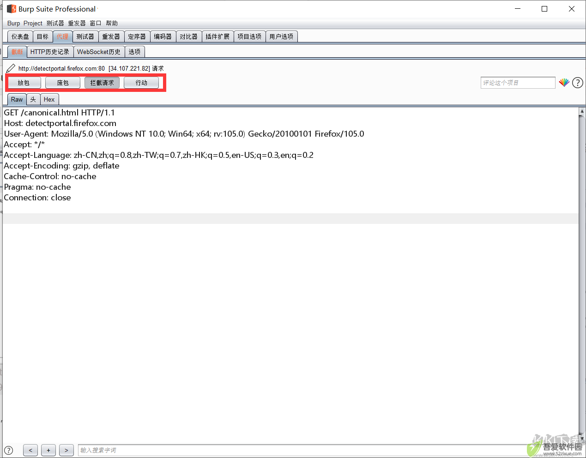
Task: Close the Burp Suite window
Action: [572, 9]
